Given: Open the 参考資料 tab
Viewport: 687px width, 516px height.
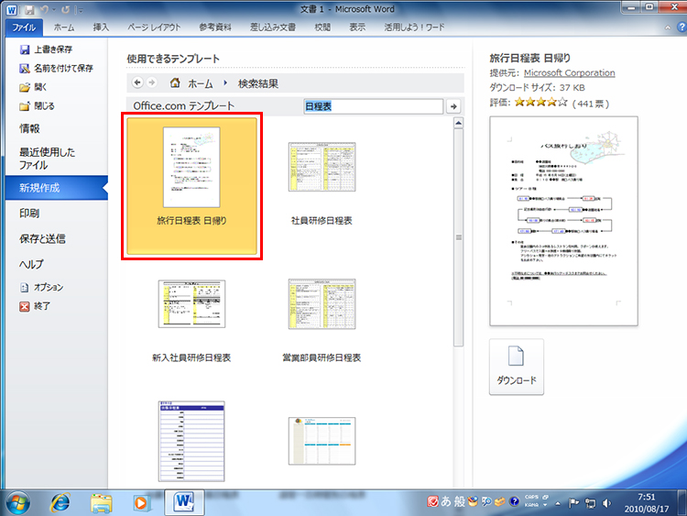Looking at the screenshot, I should click(x=214, y=27).
